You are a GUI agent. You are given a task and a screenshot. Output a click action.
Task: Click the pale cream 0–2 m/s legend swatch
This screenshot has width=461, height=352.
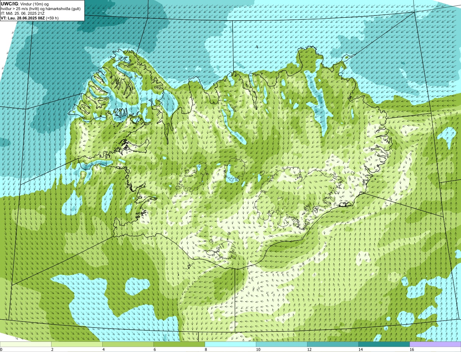click(x=26, y=344)
